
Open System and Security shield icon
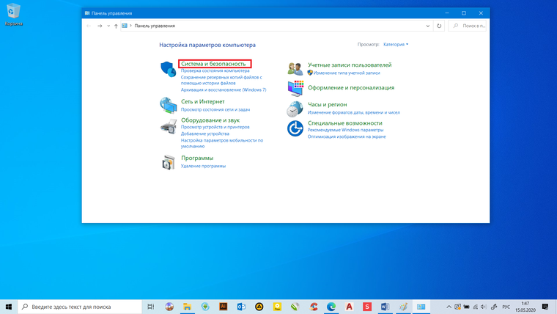(168, 69)
